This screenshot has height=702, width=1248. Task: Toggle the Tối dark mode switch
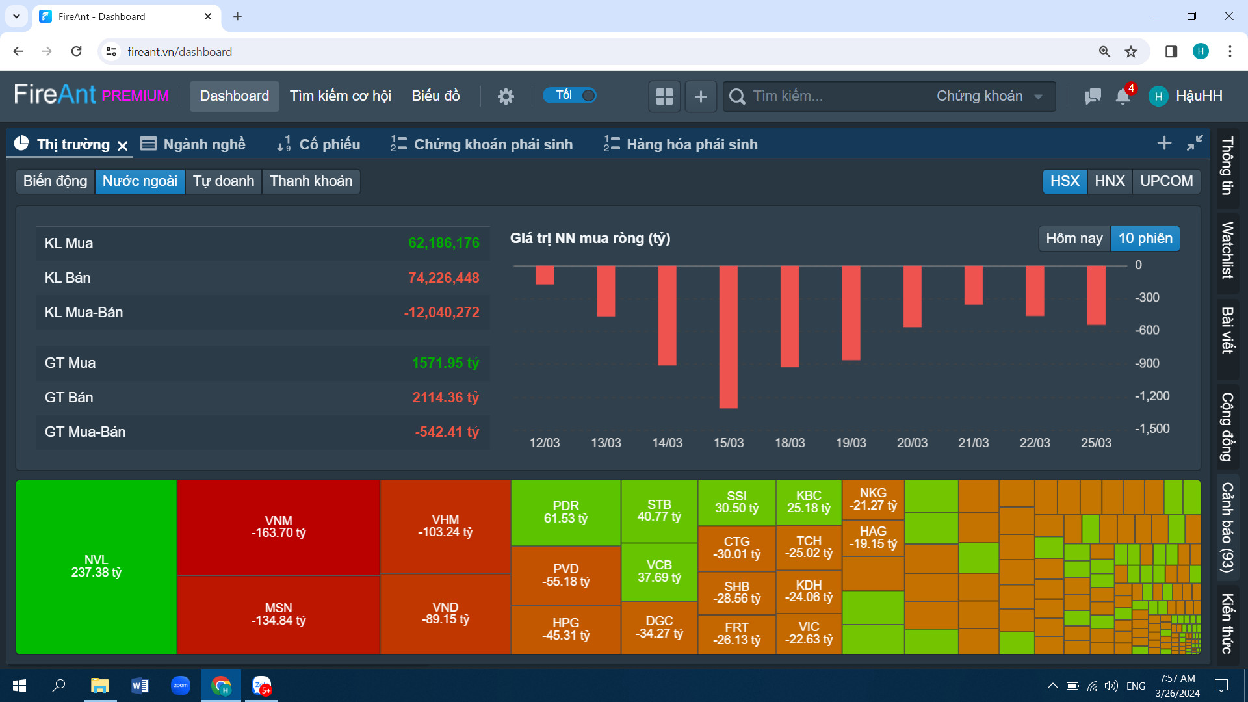coord(571,96)
